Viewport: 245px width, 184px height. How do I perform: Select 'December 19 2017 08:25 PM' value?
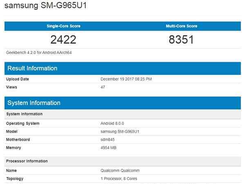126,79
